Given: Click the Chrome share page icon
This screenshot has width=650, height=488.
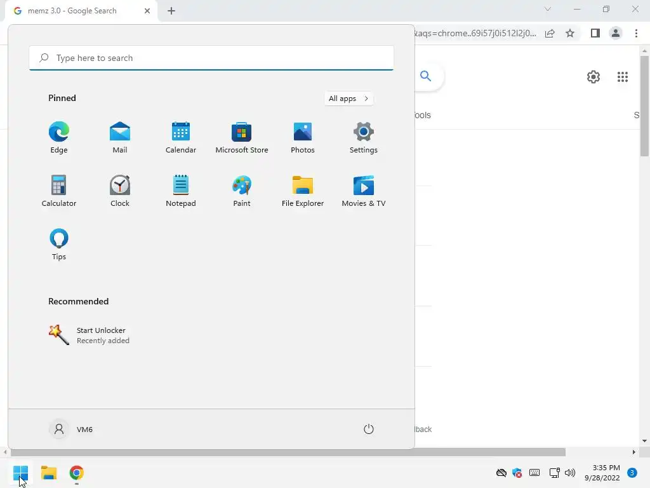Looking at the screenshot, I should [550, 34].
